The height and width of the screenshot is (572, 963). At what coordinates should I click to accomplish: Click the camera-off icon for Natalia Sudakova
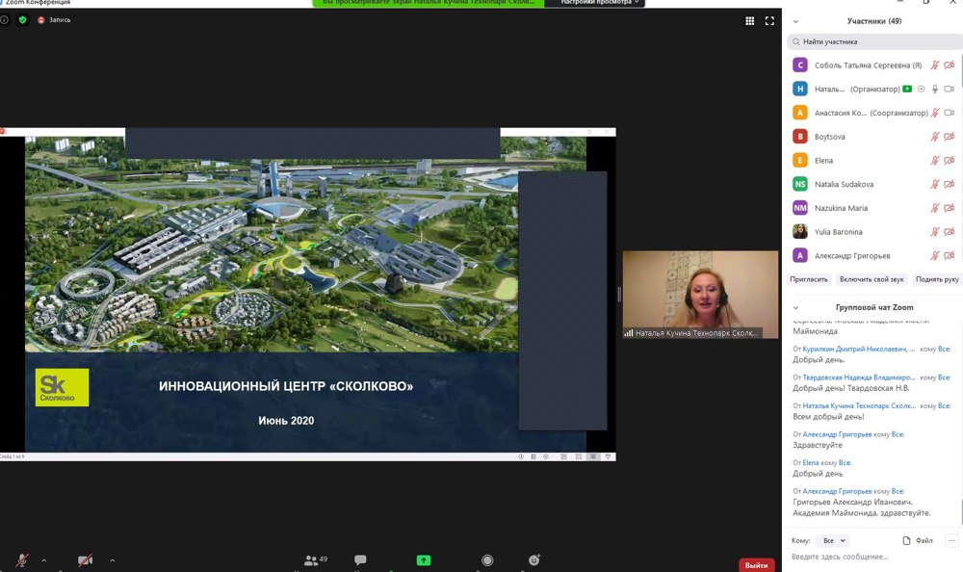click(x=949, y=184)
